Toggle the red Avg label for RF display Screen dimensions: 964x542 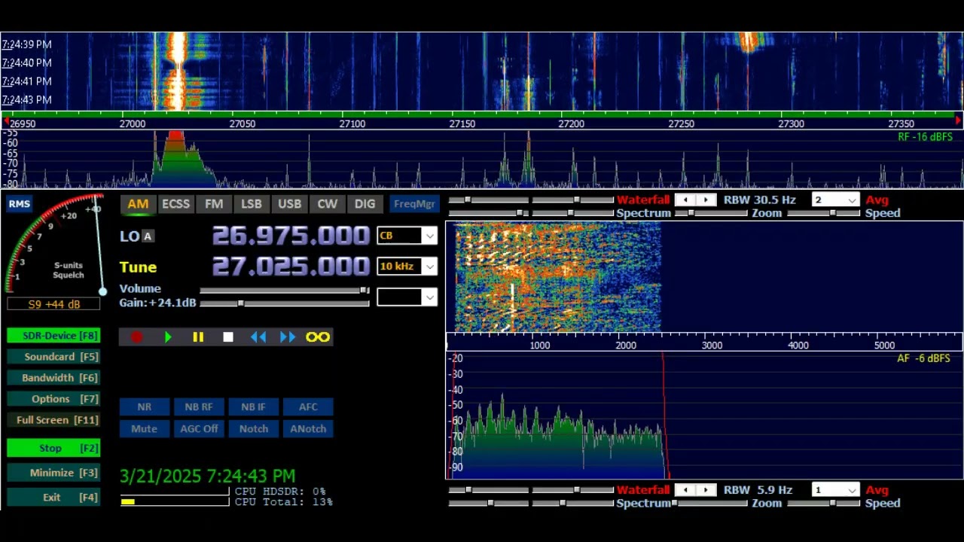pyautogui.click(x=877, y=200)
